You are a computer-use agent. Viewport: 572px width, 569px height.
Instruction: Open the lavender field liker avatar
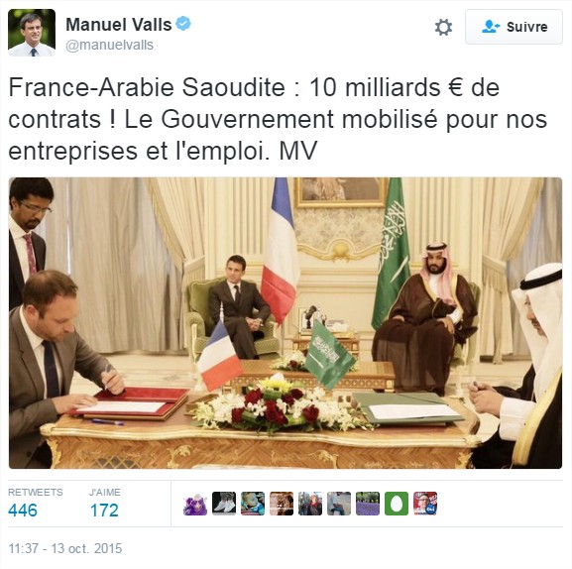click(x=368, y=504)
